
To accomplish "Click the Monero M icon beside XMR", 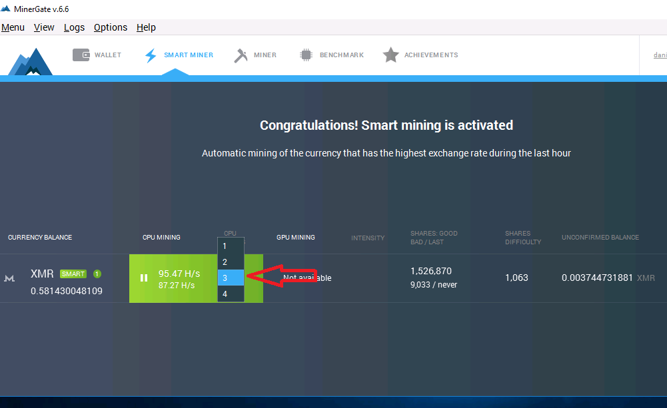I will (x=9, y=278).
